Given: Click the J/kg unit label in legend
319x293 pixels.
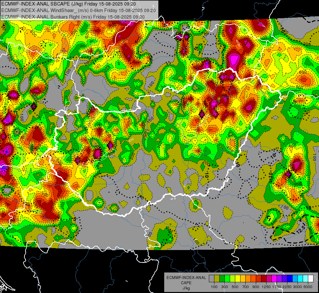Looking at the screenshot, I should [x=186, y=288].
